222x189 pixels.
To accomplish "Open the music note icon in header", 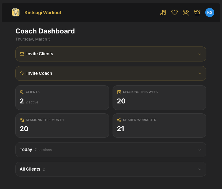I will coord(163,12).
